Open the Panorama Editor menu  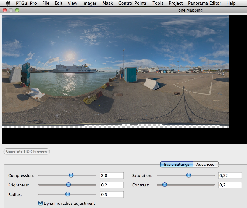[x=204, y=3]
